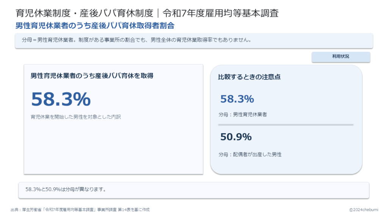Click the 58.3% value in the comparison card

[237, 99]
